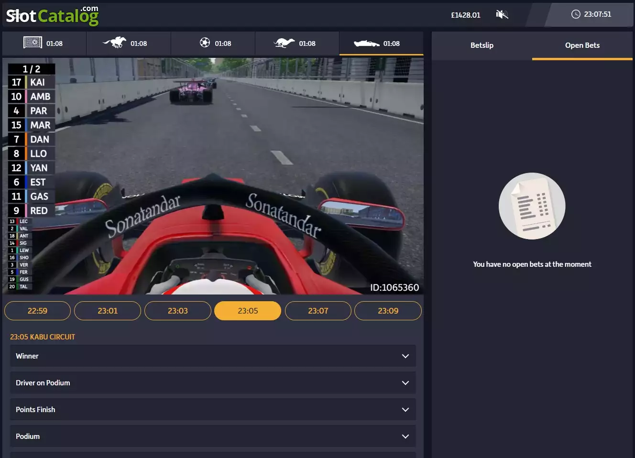Expand the Driver on Podium market
The width and height of the screenshot is (635, 458).
(213, 383)
